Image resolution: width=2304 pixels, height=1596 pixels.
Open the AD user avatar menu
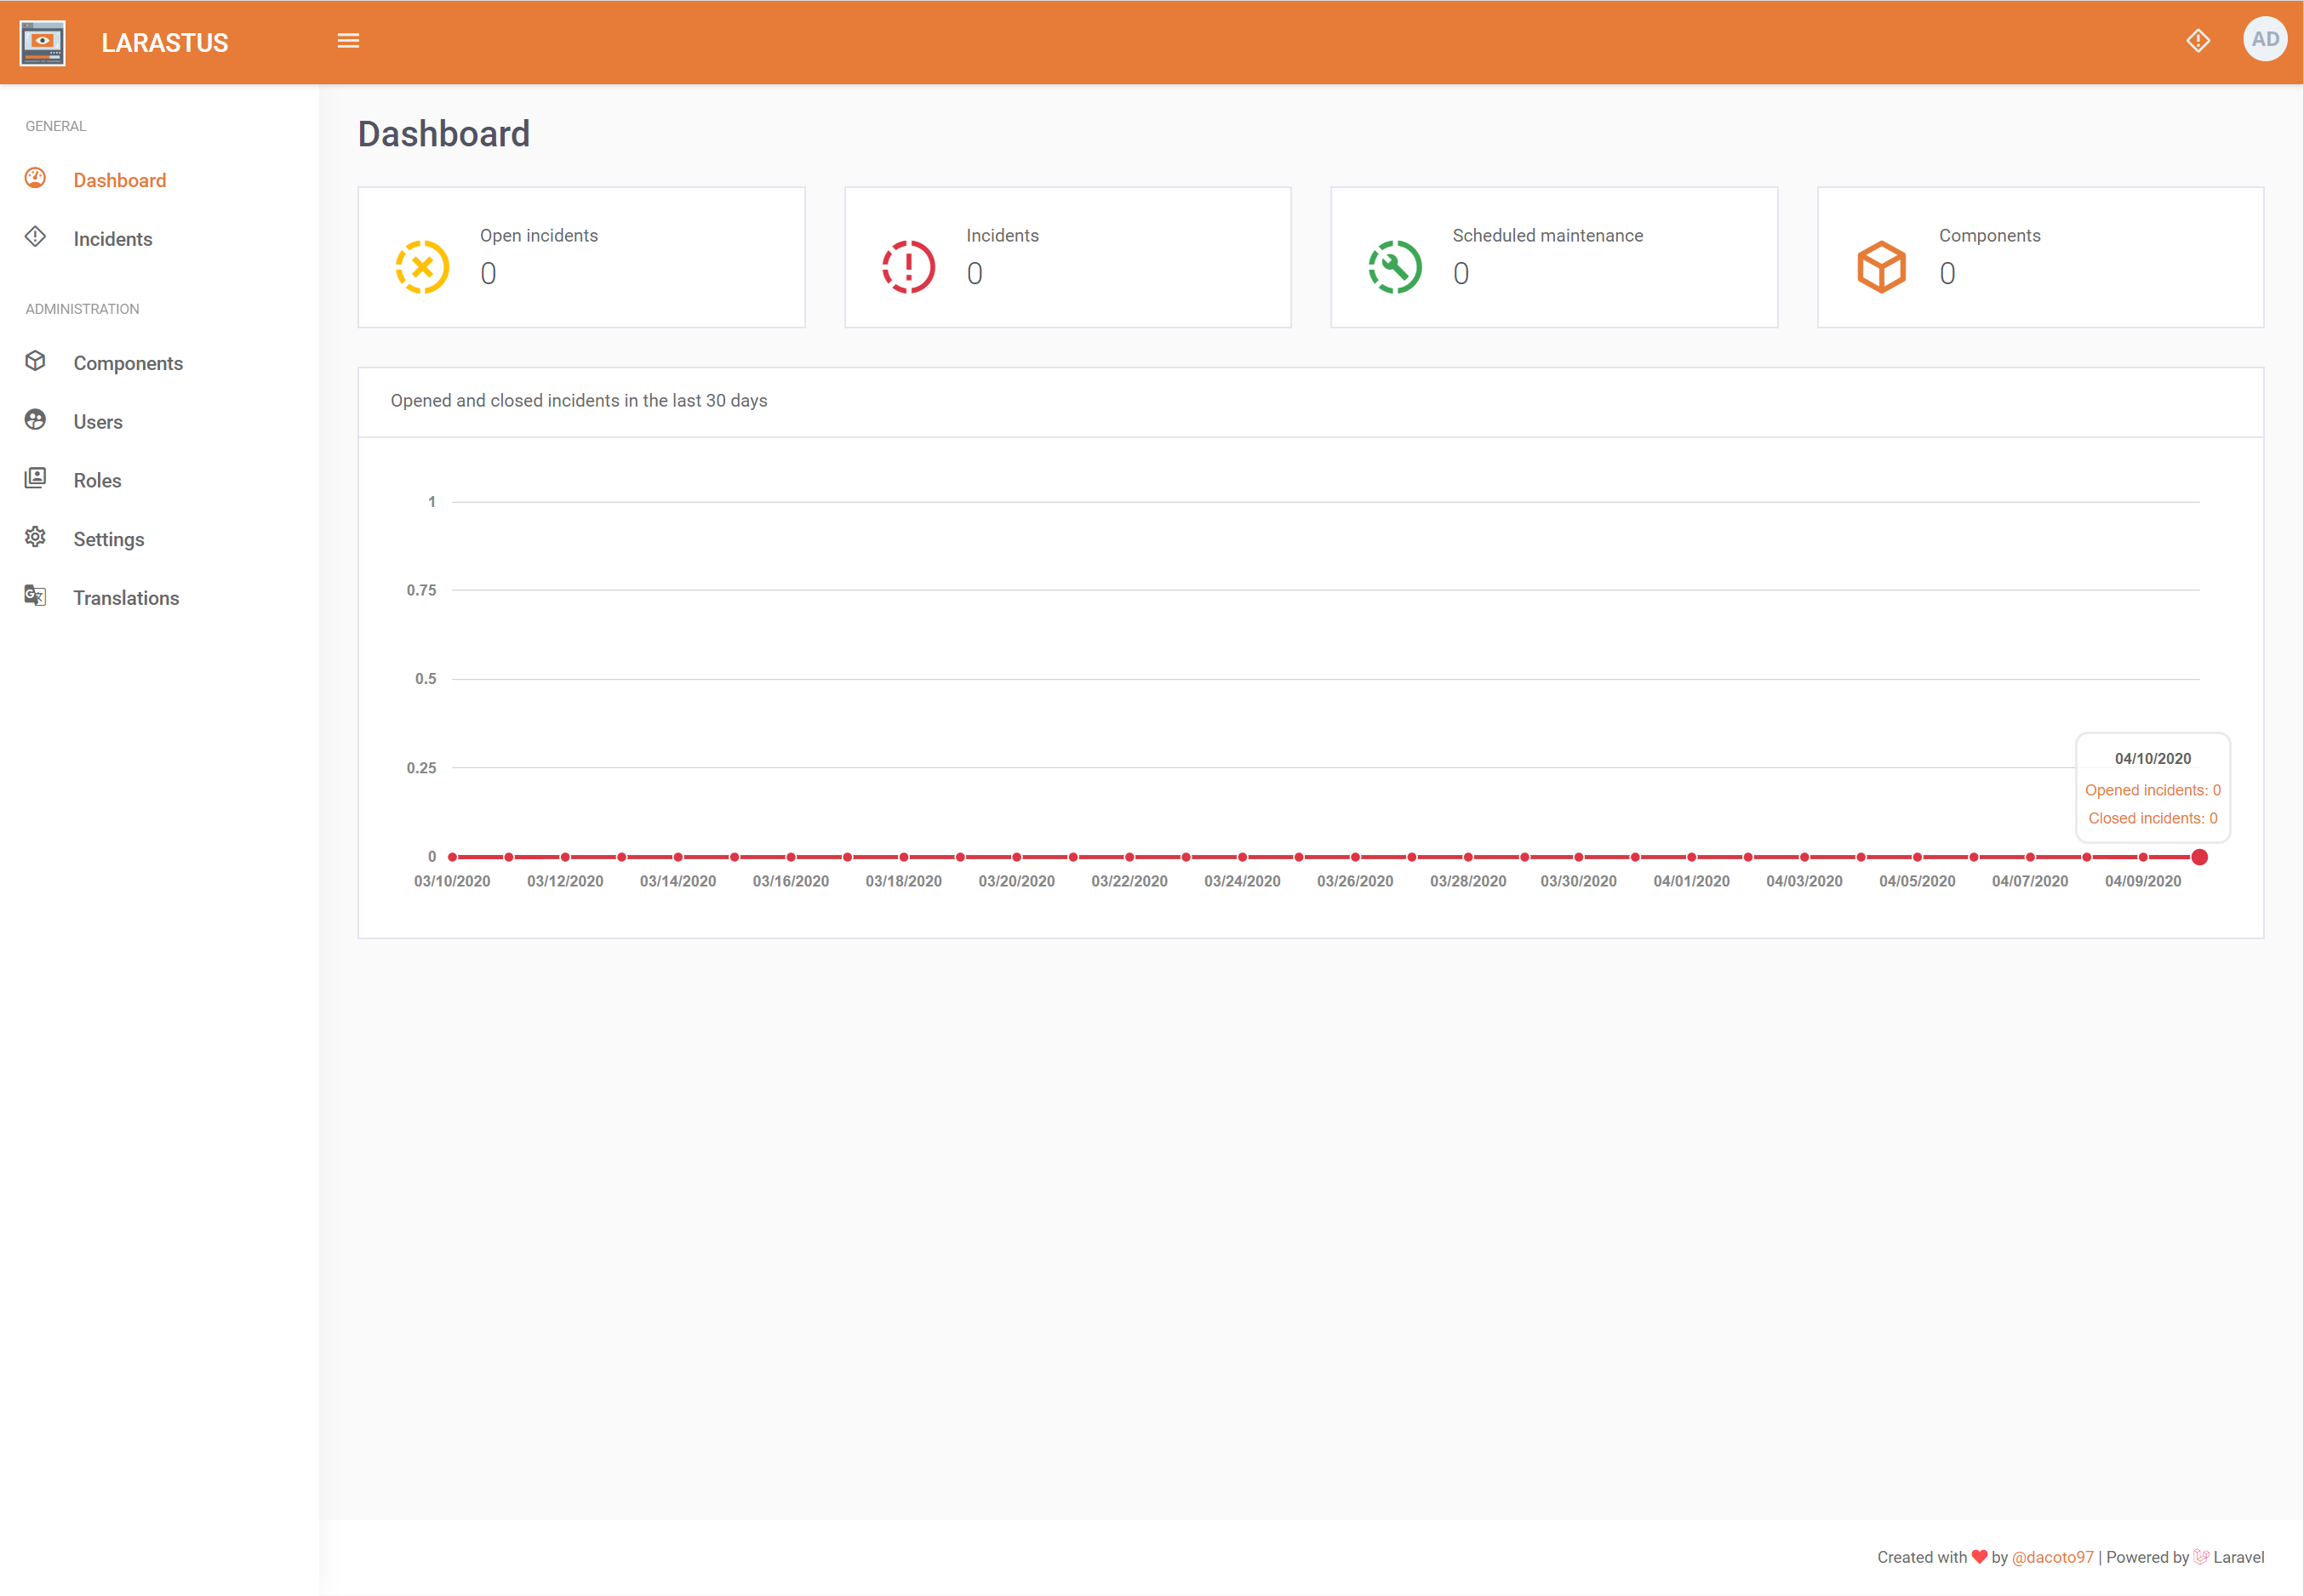2265,40
